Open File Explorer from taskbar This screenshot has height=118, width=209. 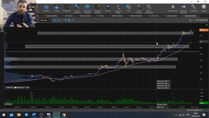pos(19,115)
